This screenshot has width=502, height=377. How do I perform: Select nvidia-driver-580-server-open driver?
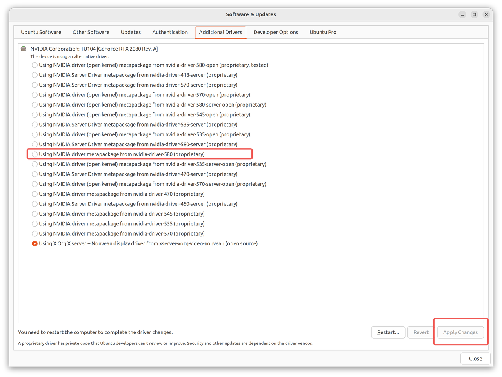[149, 105]
